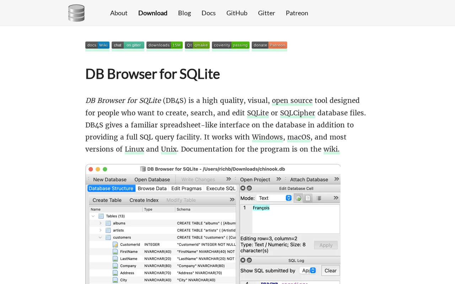Screen dimensions: 455x284
Task: Open the chat on gitter badge
Action: coord(128,45)
